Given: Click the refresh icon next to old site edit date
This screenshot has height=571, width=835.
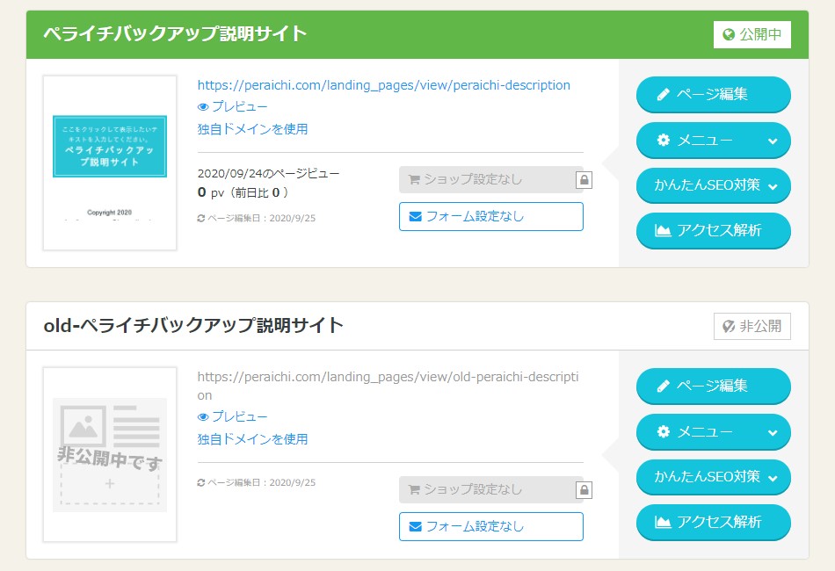Looking at the screenshot, I should tap(201, 482).
